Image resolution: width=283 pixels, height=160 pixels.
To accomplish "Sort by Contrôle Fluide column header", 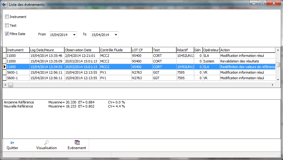I will coord(115,50).
